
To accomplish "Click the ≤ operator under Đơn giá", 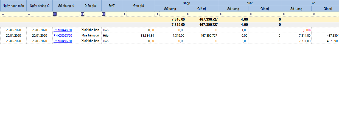I will pos(124,14).
